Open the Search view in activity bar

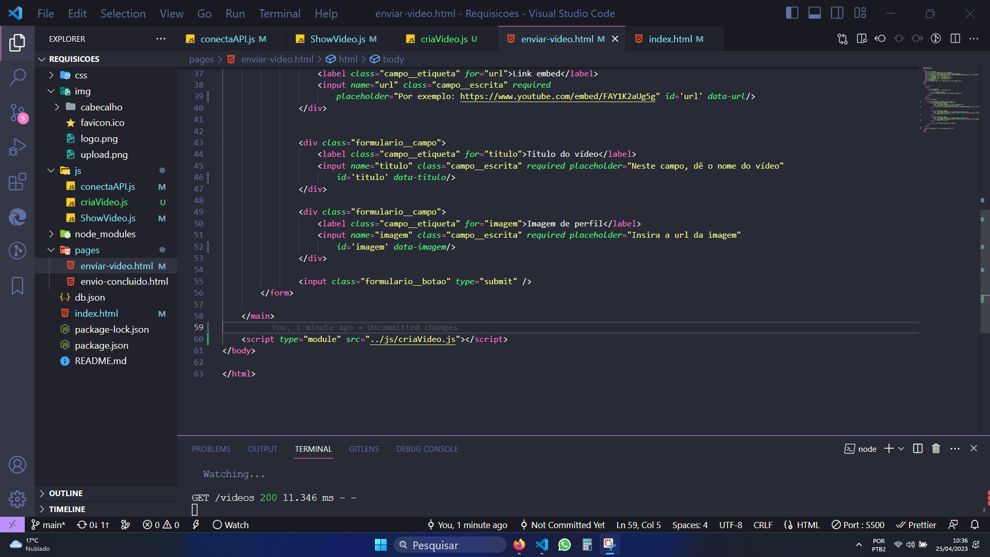tap(17, 77)
